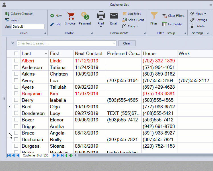Check the box for Benjamin Kim
This screenshot has height=171, width=213.
click(x=16, y=93)
